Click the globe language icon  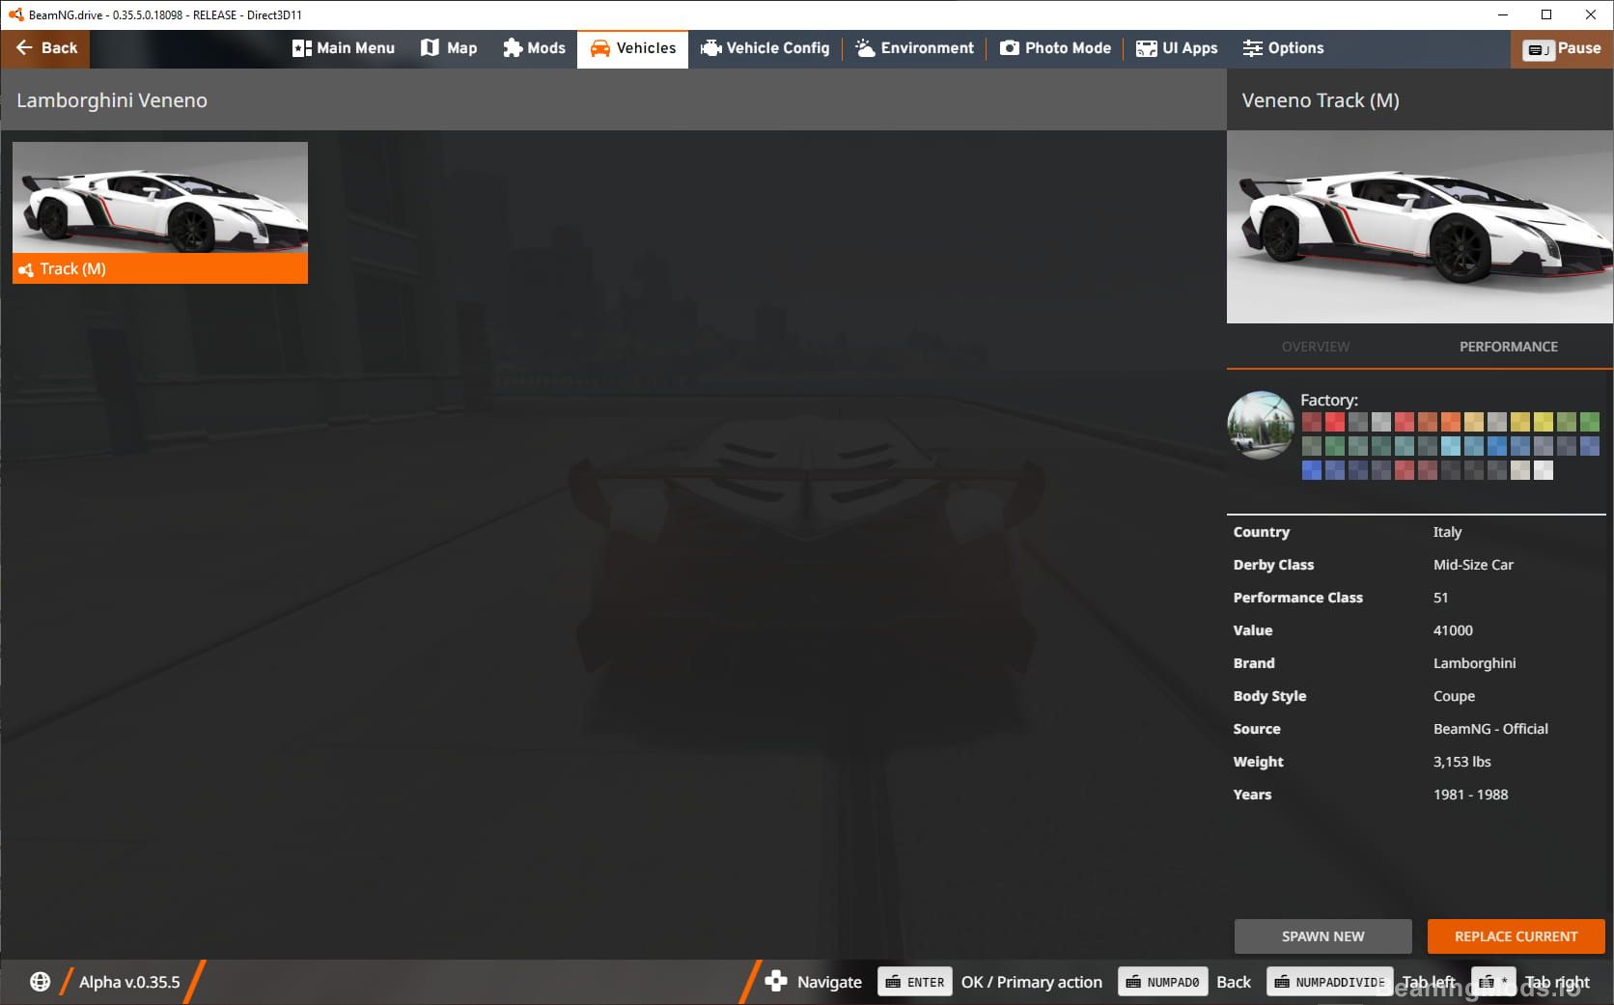tap(40, 982)
